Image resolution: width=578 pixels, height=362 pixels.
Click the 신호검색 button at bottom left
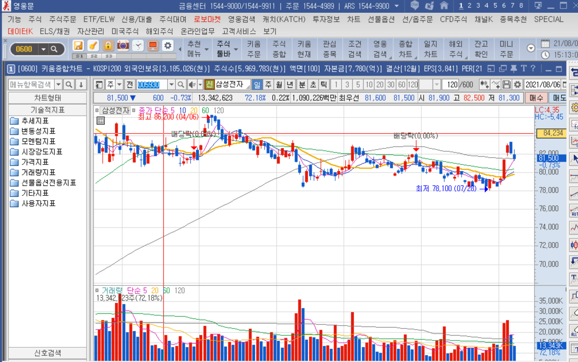tap(47, 353)
